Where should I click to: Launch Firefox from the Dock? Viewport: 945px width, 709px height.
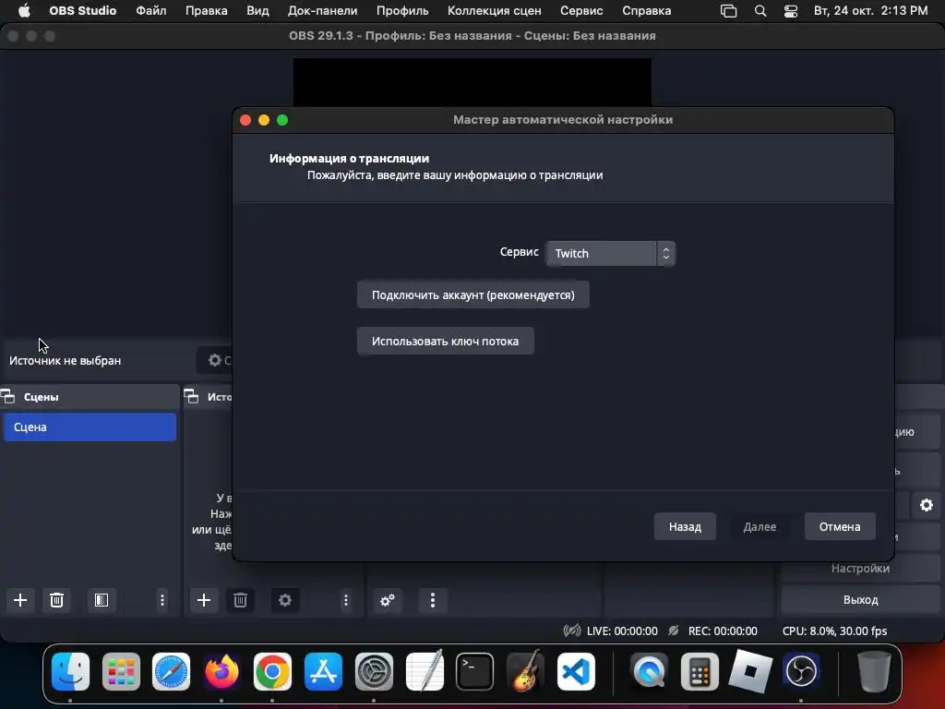click(x=221, y=671)
